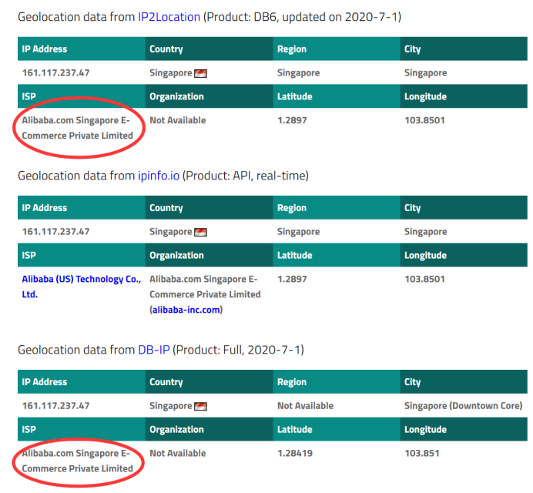Click the Singapore flag in the IP2Location table
This screenshot has width=533, height=493.
coord(200,73)
